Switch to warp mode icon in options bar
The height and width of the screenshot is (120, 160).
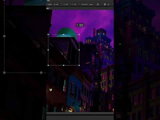(x=98, y=4)
